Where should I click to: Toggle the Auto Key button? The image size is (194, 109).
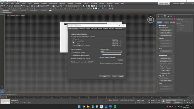tap(168, 100)
